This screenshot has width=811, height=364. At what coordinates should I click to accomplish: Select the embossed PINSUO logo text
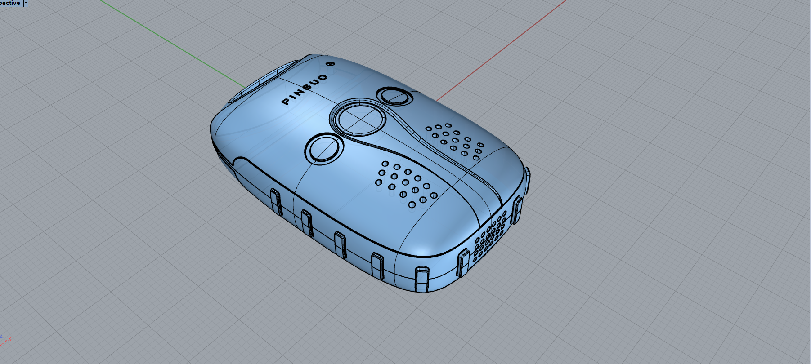(305, 89)
